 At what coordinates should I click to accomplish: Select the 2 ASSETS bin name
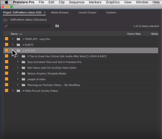pyautogui.click(x=28, y=45)
